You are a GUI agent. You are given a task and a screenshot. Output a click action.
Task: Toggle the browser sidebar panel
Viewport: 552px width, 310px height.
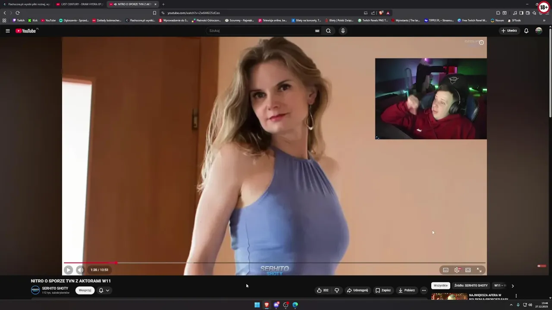point(521,13)
